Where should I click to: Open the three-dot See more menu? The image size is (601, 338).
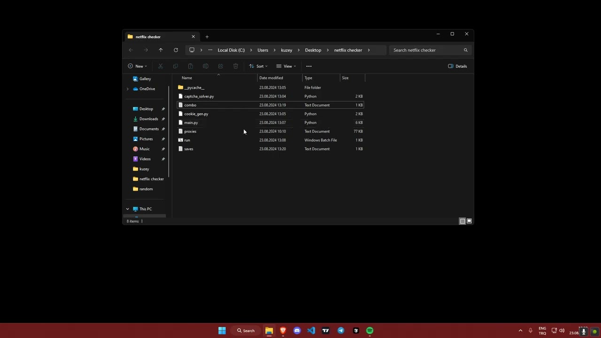click(x=308, y=66)
